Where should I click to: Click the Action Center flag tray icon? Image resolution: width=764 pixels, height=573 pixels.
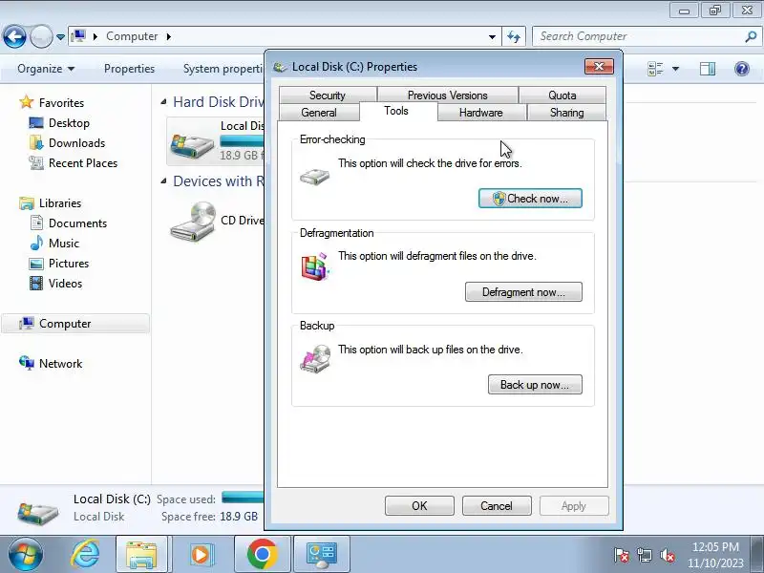coord(621,555)
